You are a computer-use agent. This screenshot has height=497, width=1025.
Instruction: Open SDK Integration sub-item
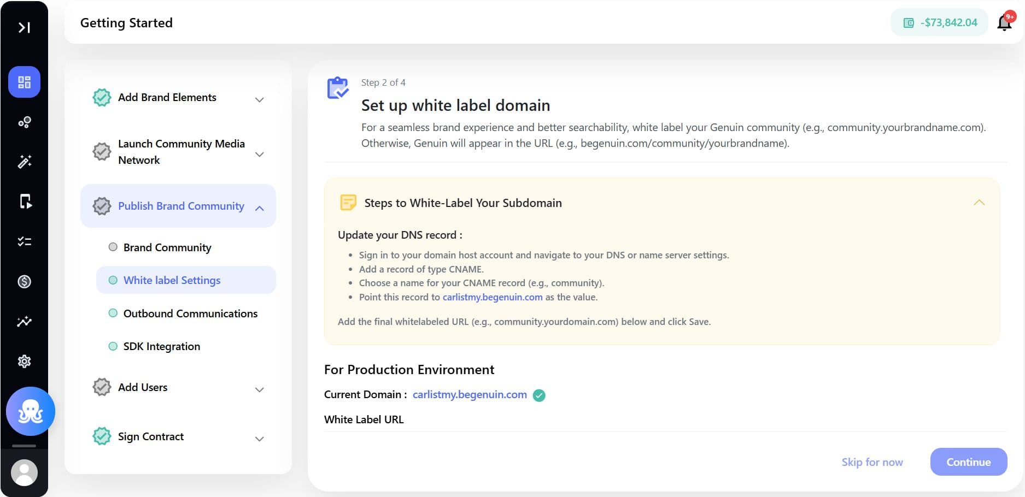coord(162,346)
